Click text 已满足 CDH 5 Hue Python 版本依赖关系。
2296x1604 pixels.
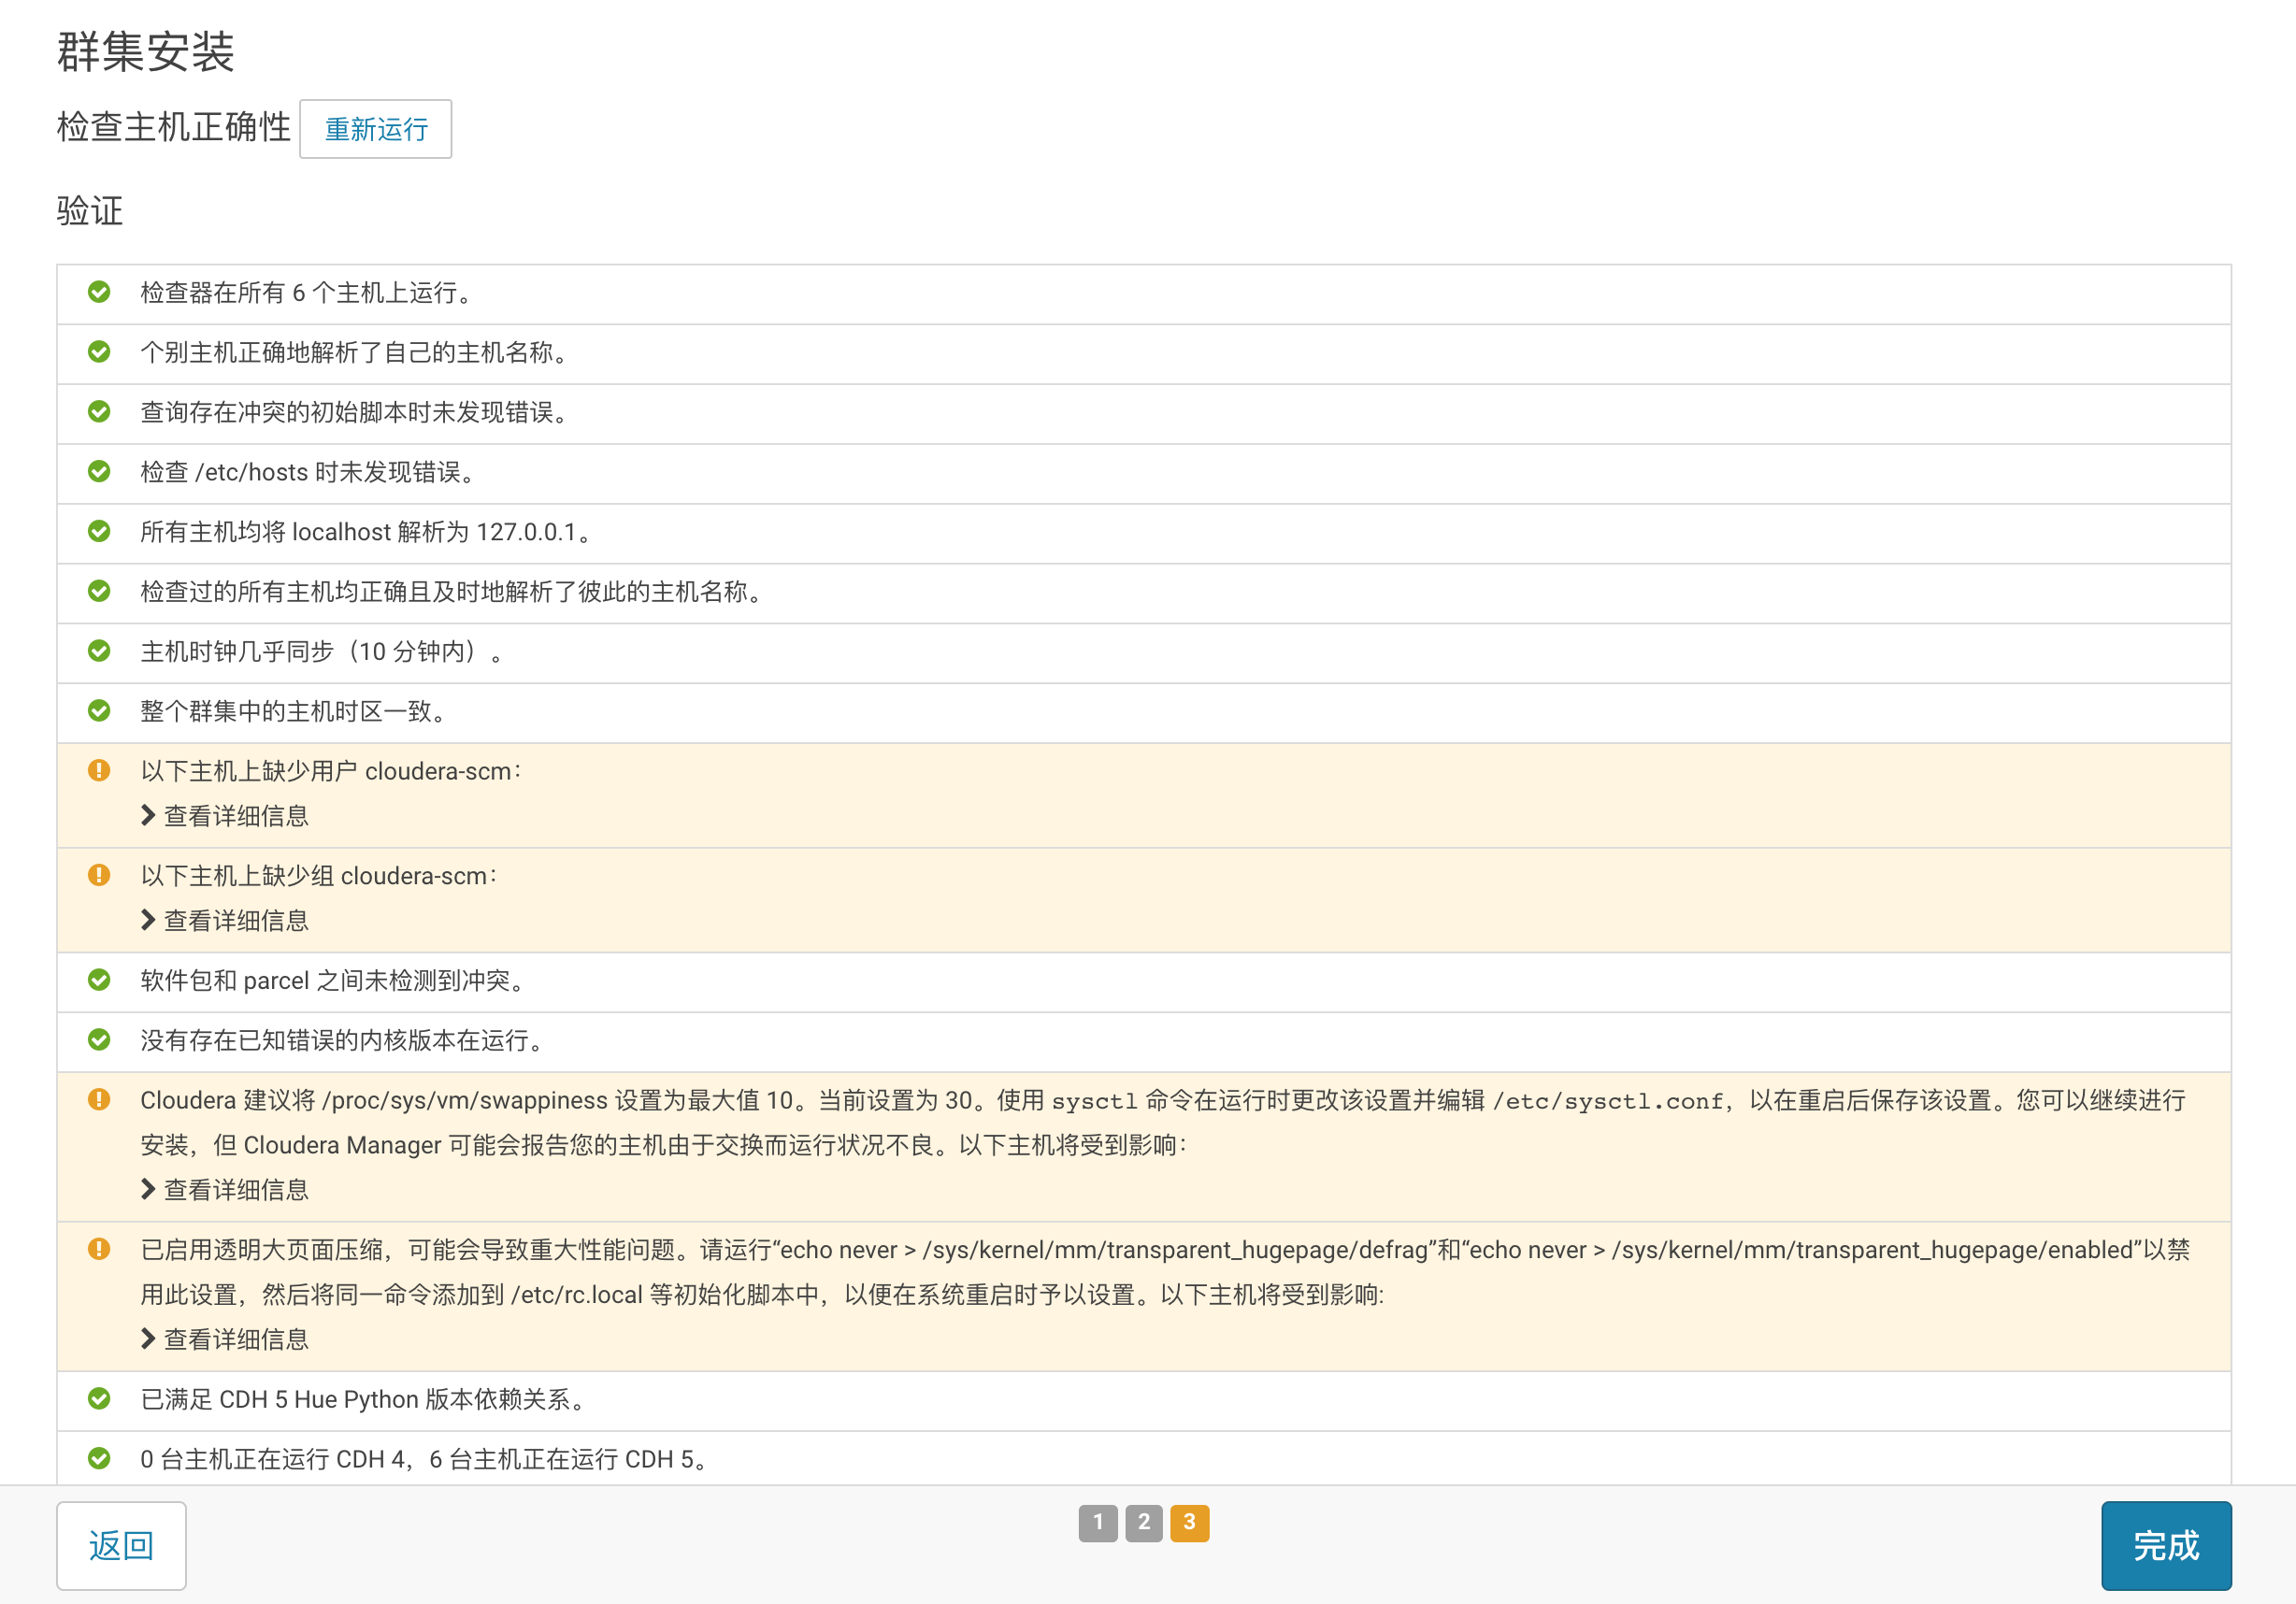(363, 1399)
